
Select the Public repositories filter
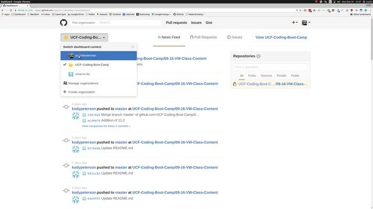295,75
